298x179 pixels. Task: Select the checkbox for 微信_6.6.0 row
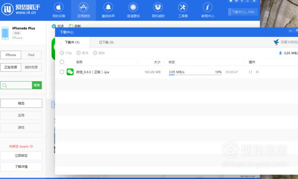pyautogui.click(x=62, y=72)
